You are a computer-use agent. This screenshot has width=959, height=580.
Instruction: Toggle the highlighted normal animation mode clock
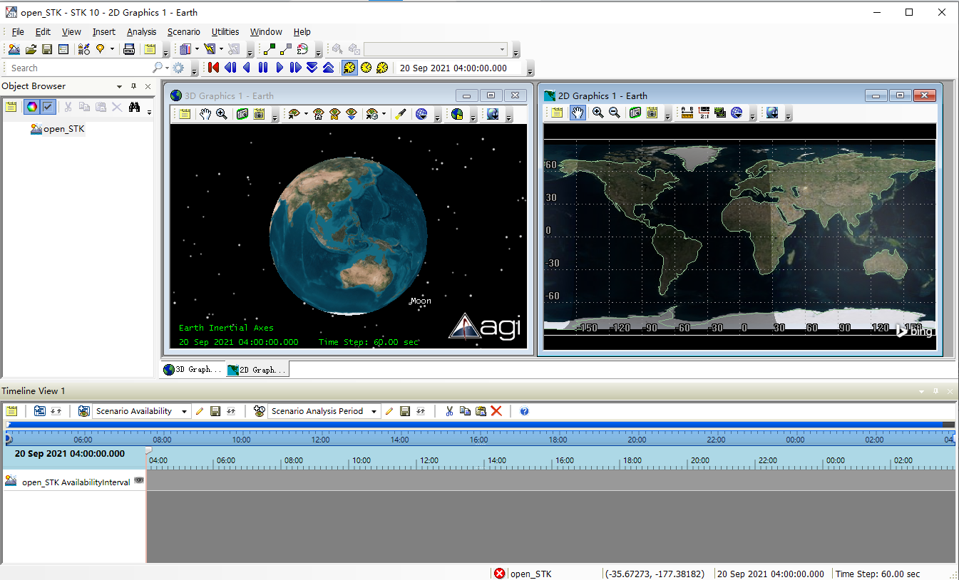tap(349, 68)
